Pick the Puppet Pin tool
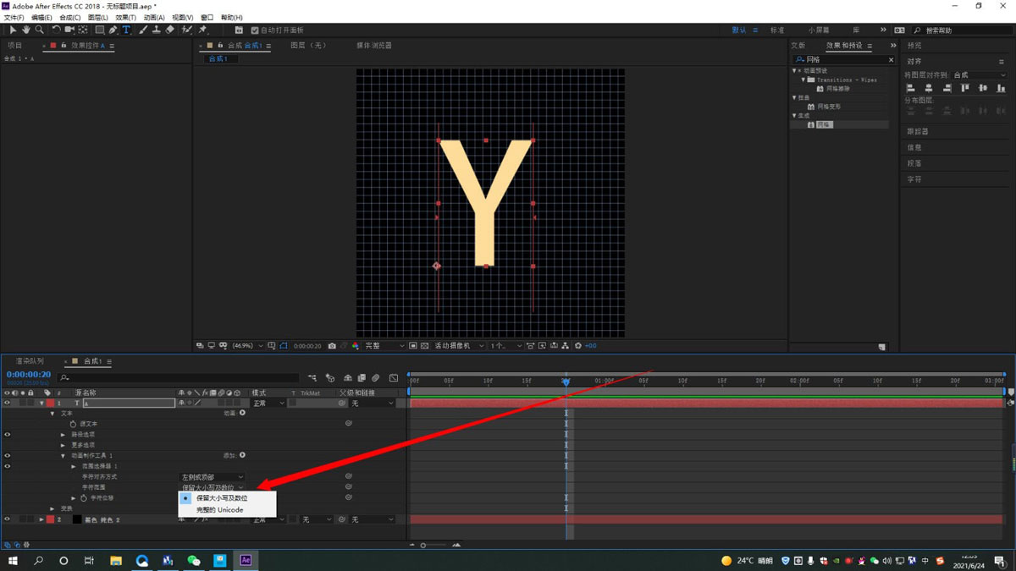The image size is (1016, 571). 203,30
